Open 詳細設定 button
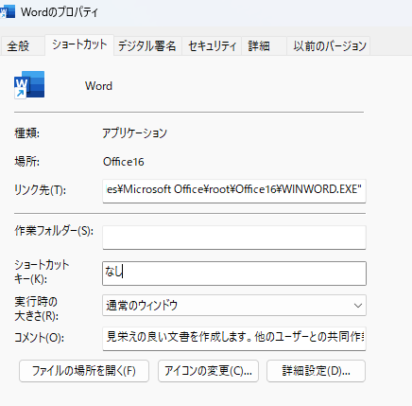The image size is (412, 406). [316, 371]
